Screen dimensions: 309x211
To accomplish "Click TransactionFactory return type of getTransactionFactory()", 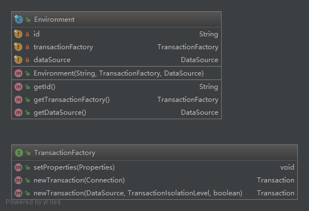I will [x=188, y=100].
